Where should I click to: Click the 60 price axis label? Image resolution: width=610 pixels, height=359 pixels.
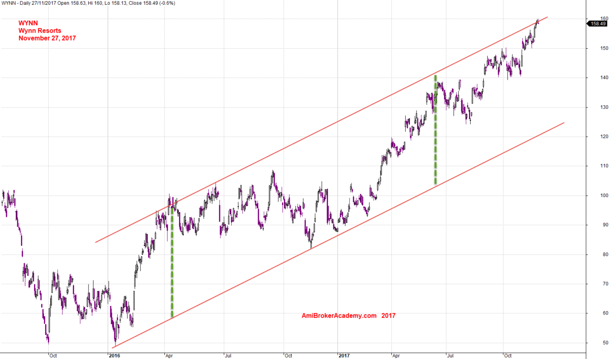[605, 313]
